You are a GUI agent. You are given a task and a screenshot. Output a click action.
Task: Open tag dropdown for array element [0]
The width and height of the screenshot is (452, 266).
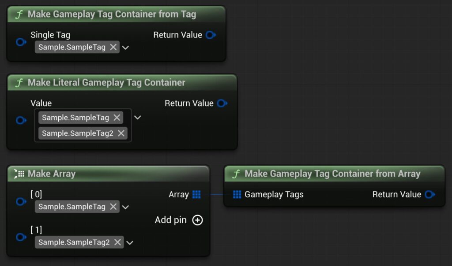(x=125, y=207)
